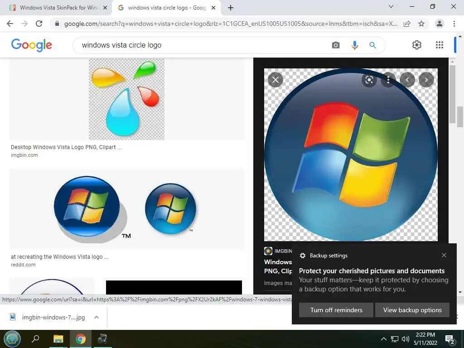This screenshot has width=464, height=348.
Task: Click Turn off reminders button
Action: pyautogui.click(x=336, y=310)
